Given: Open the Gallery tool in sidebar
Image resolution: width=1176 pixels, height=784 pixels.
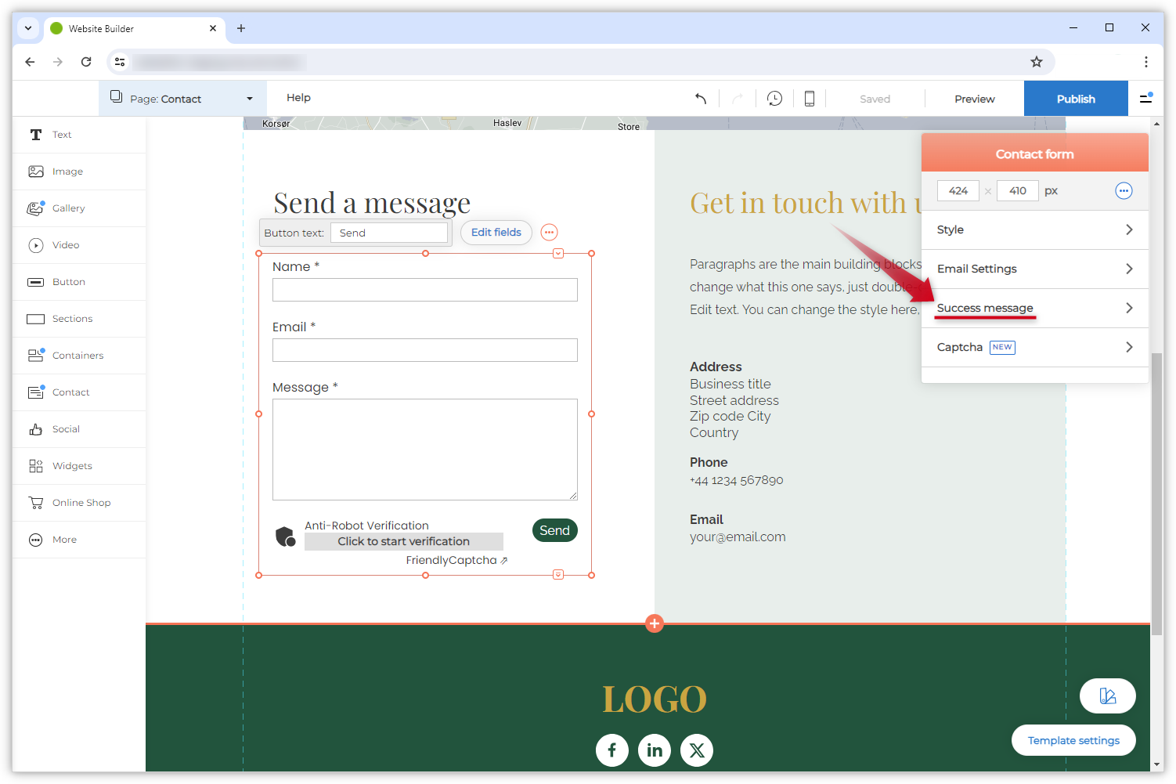Looking at the screenshot, I should 68,208.
